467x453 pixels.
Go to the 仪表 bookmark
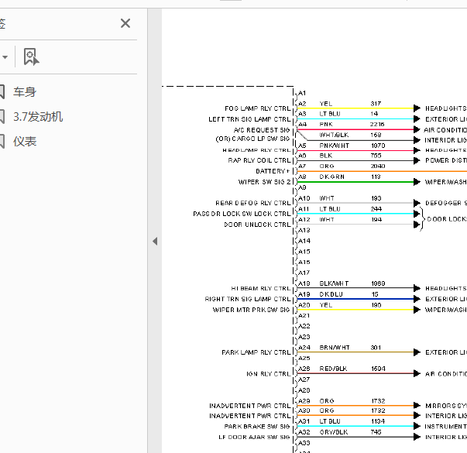pyautogui.click(x=25, y=141)
